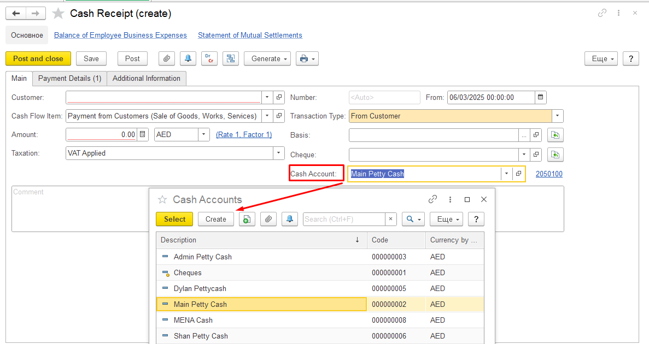Expand the Taxation dropdown
This screenshot has width=649, height=344.
tap(278, 153)
